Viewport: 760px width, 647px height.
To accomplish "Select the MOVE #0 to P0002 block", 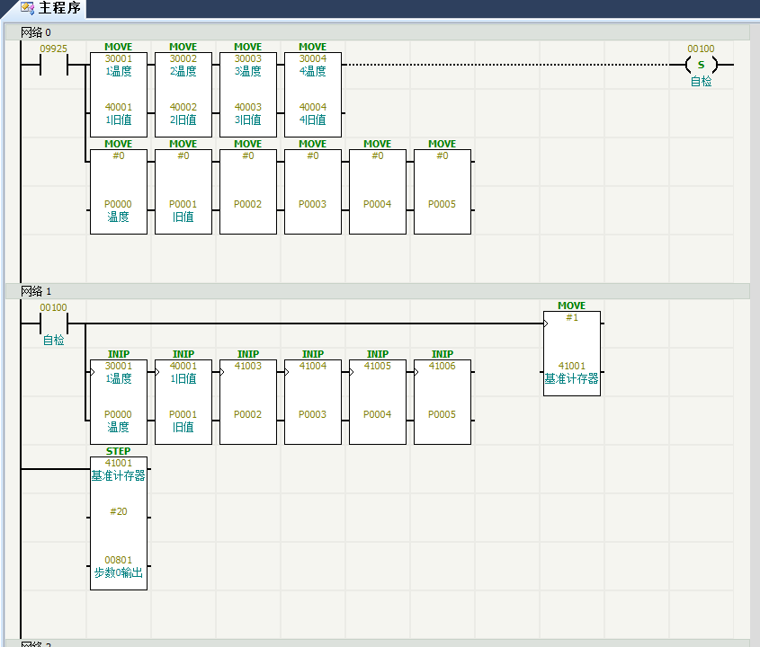I will (247, 191).
